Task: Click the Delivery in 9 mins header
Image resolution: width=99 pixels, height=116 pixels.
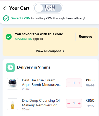Action: (x=34, y=67)
